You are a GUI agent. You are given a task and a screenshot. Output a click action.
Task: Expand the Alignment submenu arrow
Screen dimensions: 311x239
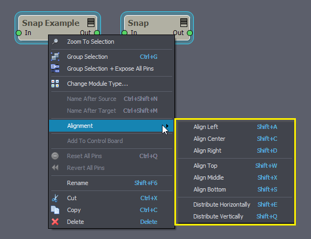167,126
